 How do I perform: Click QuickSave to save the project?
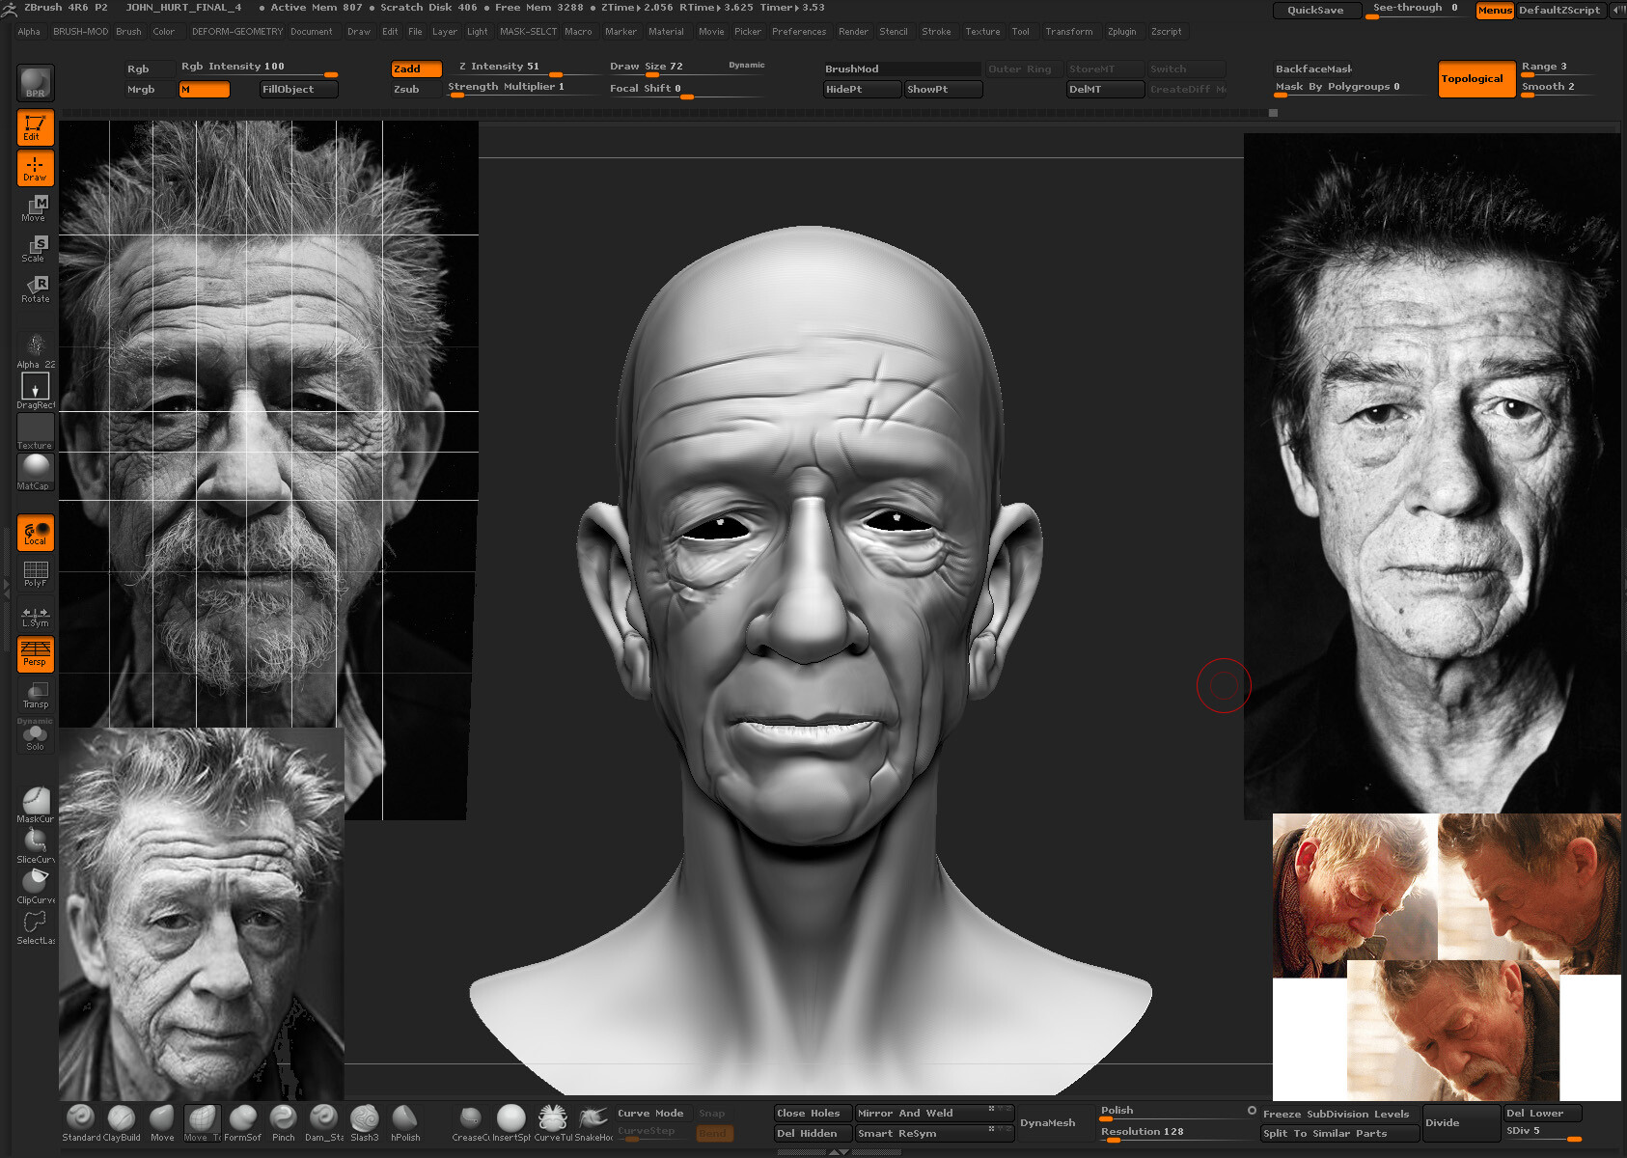click(x=1316, y=10)
